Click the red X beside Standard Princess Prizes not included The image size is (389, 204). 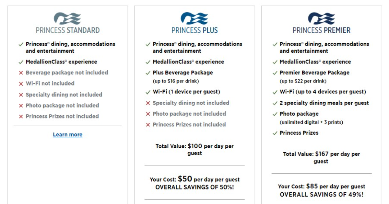click(x=21, y=116)
